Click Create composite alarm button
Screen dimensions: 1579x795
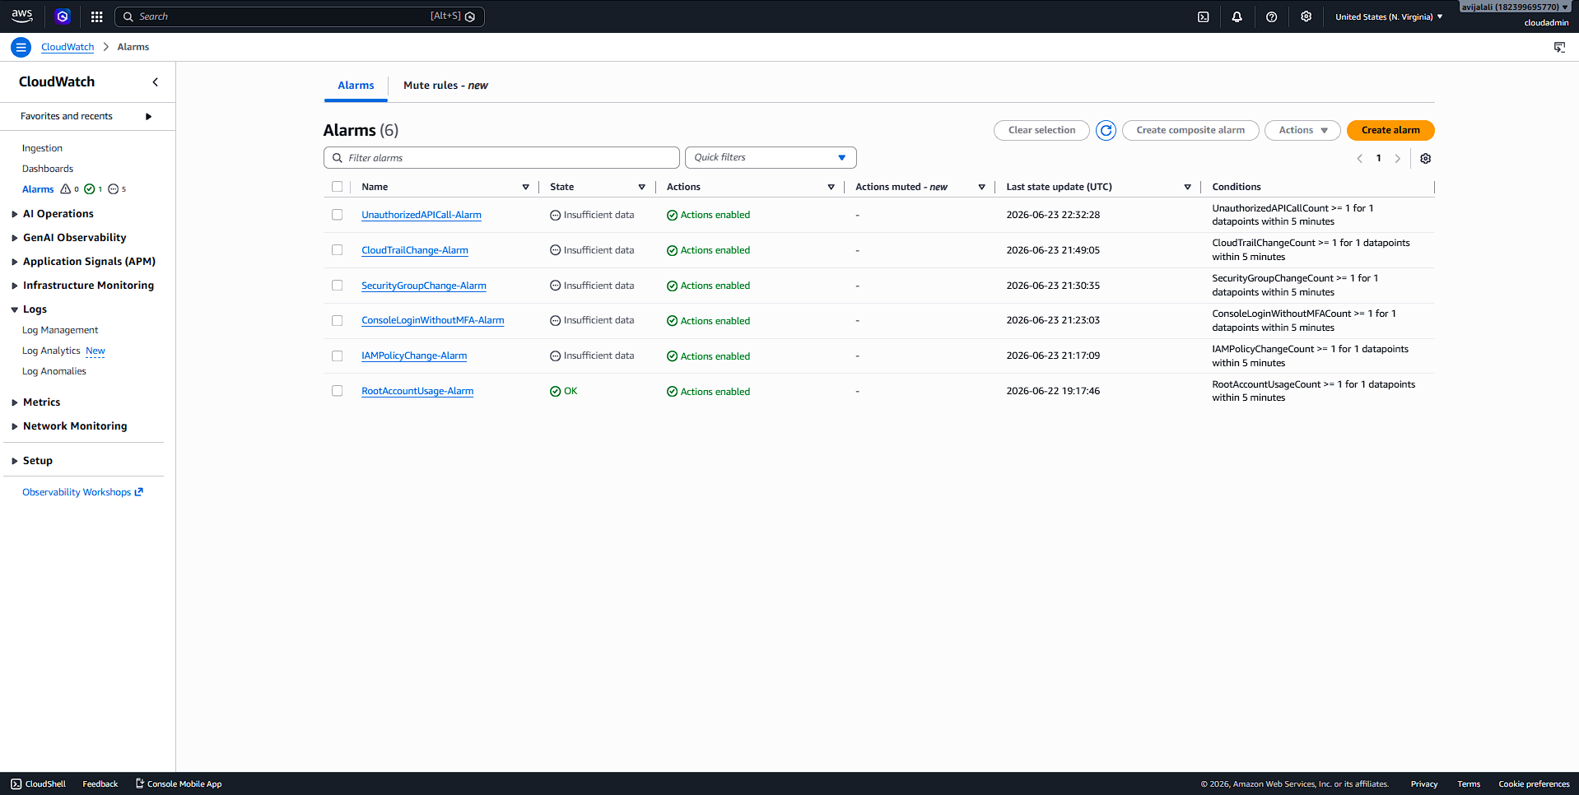(1190, 130)
